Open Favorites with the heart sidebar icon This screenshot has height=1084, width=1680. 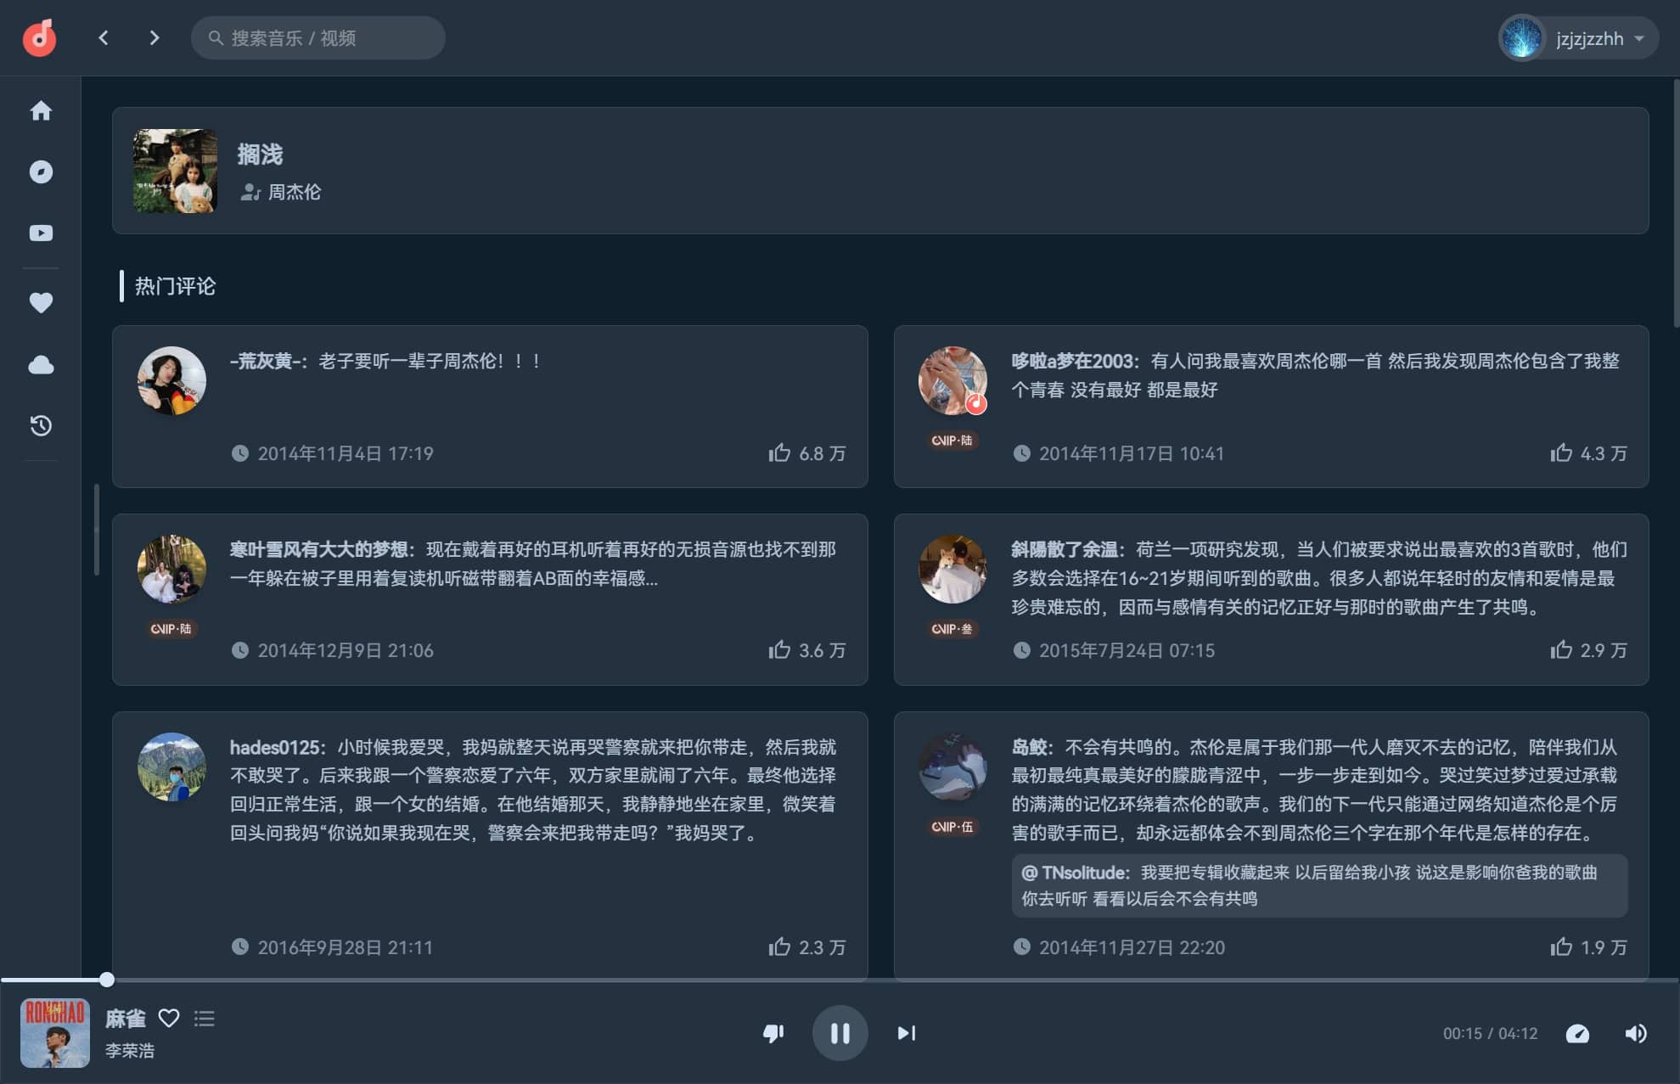pos(40,302)
